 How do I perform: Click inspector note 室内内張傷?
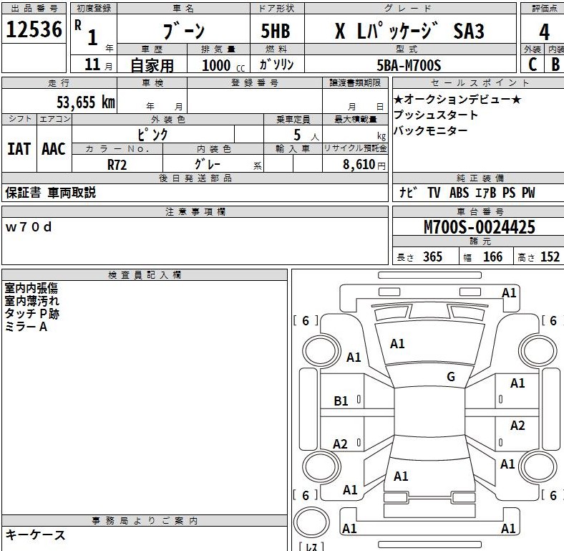(31, 288)
